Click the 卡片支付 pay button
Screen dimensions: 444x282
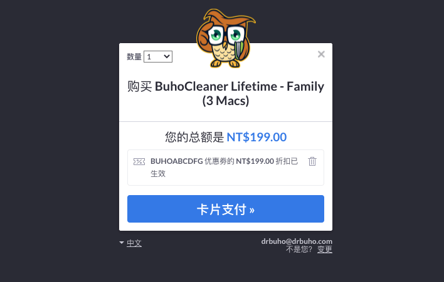click(x=226, y=209)
